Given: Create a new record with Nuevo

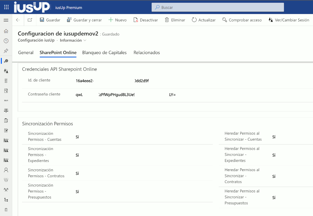Looking at the screenshot, I should 117,20.
